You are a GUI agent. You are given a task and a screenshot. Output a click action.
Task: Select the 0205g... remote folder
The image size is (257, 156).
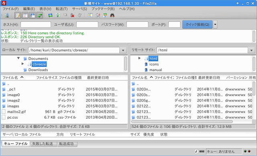coord(144,101)
